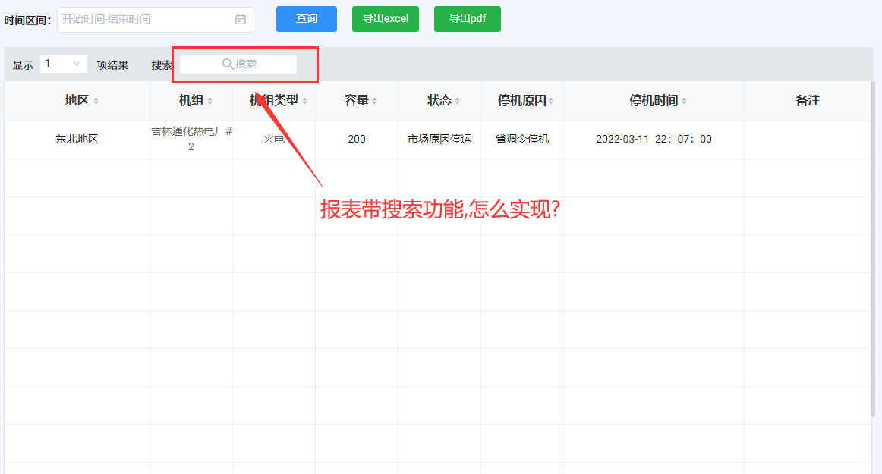The image size is (882, 474).
Task: Click the 时间区间 label
Action: point(27,20)
